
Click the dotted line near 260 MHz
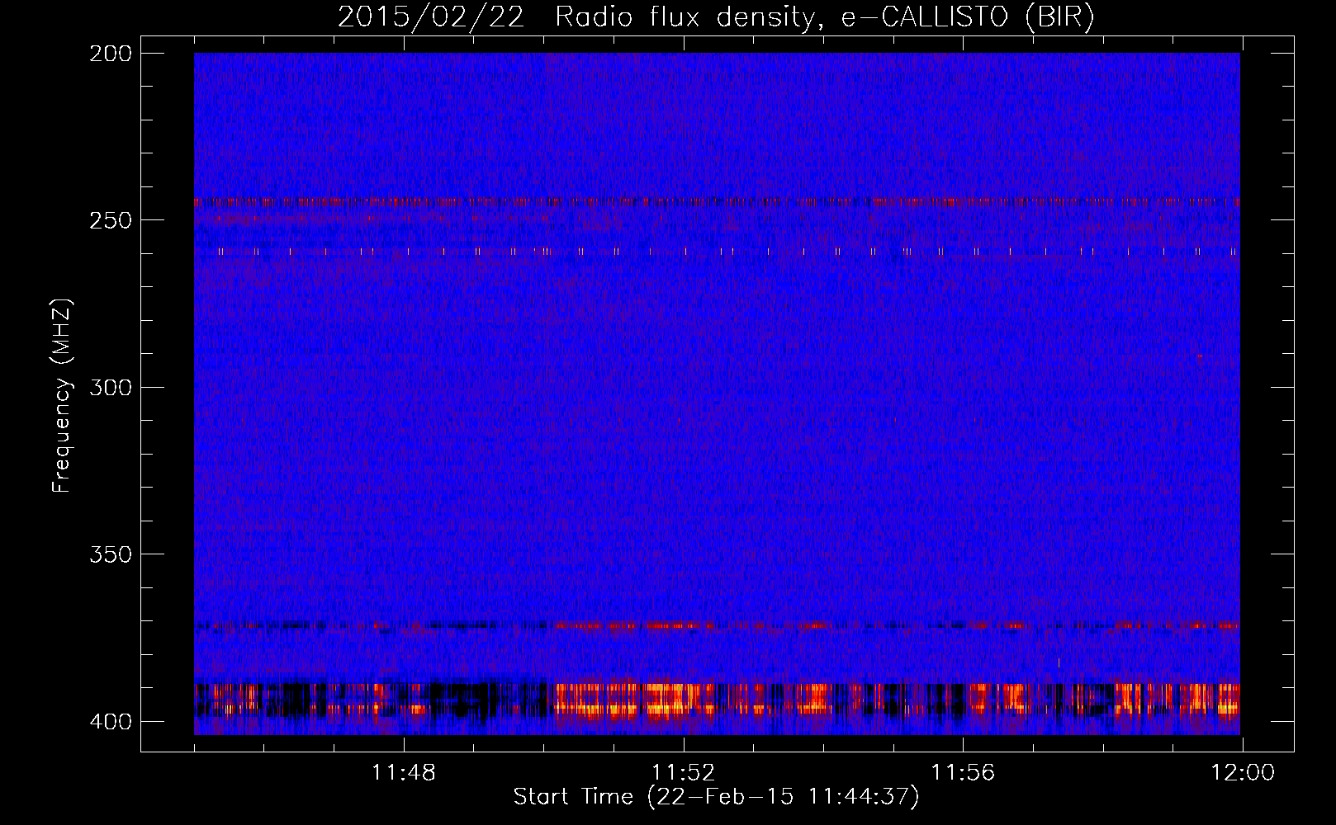pyautogui.click(x=717, y=251)
